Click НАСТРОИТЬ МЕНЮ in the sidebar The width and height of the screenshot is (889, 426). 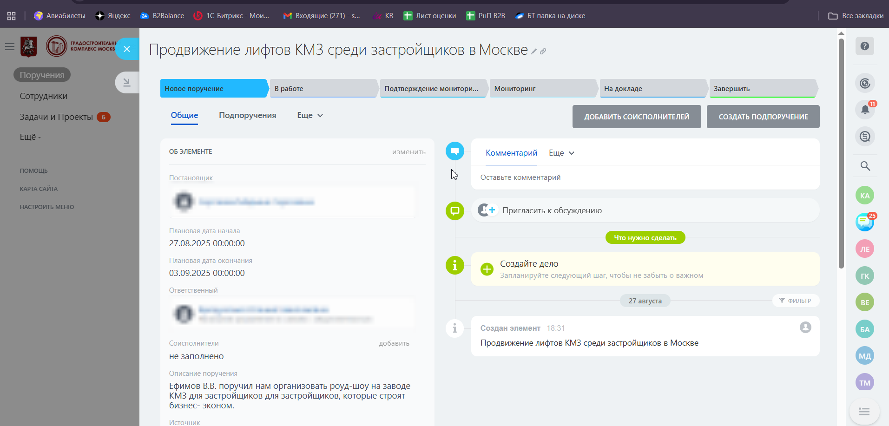(x=47, y=207)
